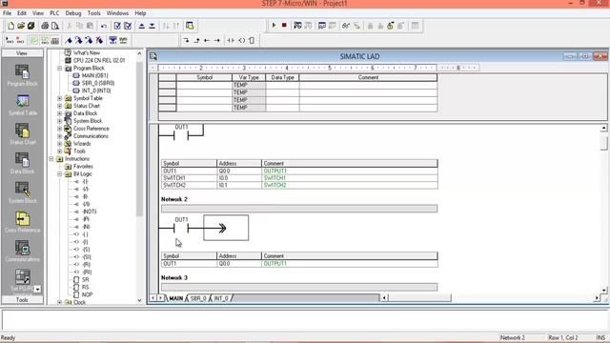The height and width of the screenshot is (343, 610).
Task: Collapse the Instructions tree node
Action: 51,159
